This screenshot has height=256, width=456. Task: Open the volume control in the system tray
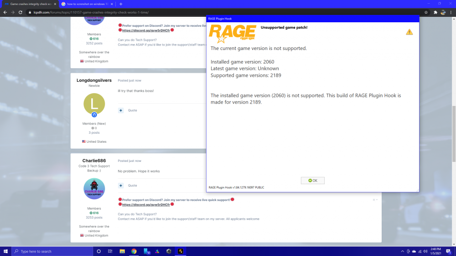(425, 251)
